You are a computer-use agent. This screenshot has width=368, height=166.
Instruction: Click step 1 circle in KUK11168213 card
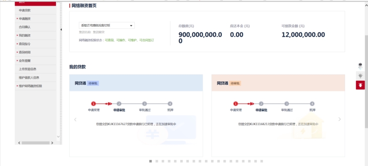pyautogui.click(x=236, y=104)
